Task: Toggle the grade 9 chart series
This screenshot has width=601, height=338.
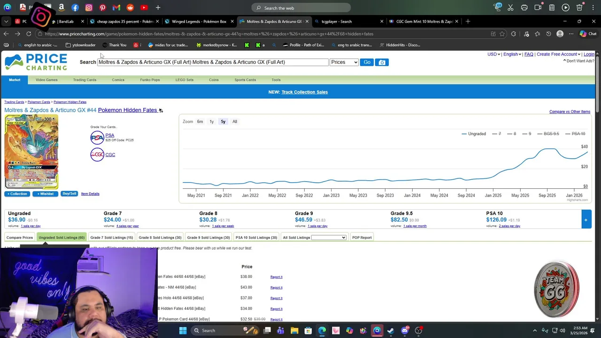Action: (526, 134)
